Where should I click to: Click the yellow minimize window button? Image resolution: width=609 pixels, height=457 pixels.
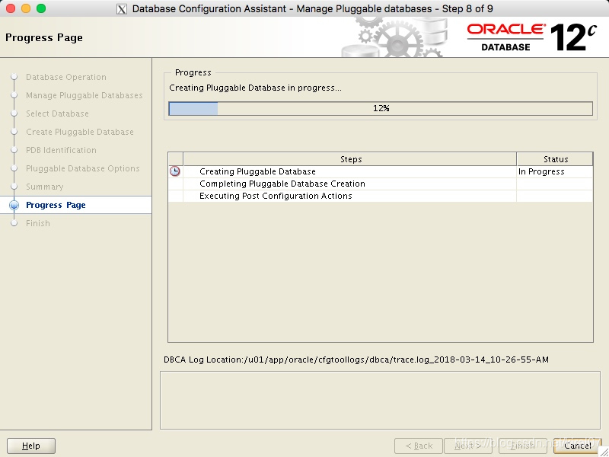26,8
